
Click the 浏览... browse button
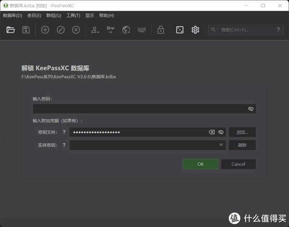click(x=242, y=132)
